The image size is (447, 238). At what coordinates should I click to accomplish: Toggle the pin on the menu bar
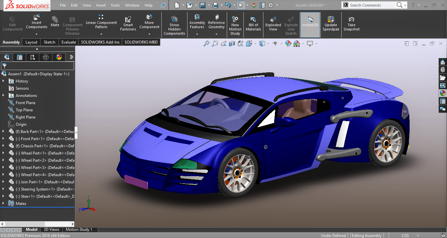click(x=163, y=5)
